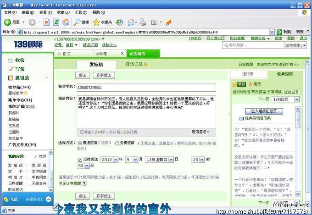Uncheck the 定时发送 checkbox
312x215 pixels.
coord(80,160)
